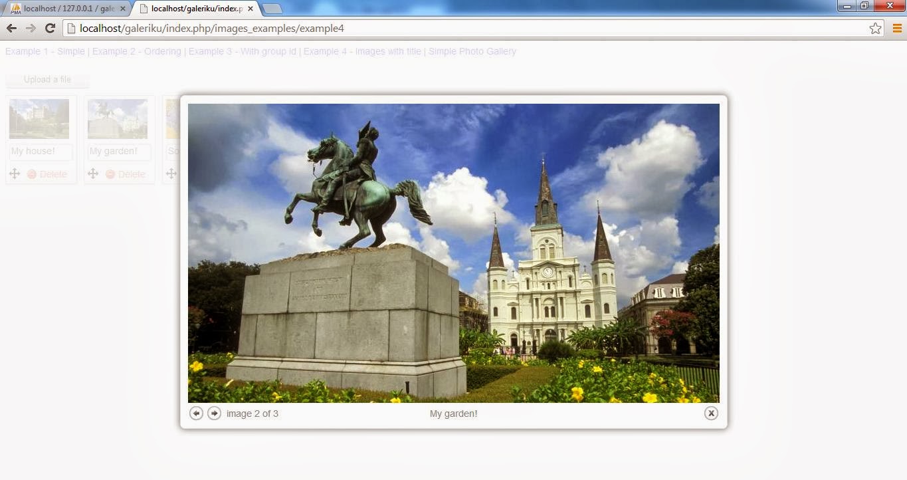The height and width of the screenshot is (480, 907).
Task: Close the lightbox with the X icon
Action: (x=711, y=413)
